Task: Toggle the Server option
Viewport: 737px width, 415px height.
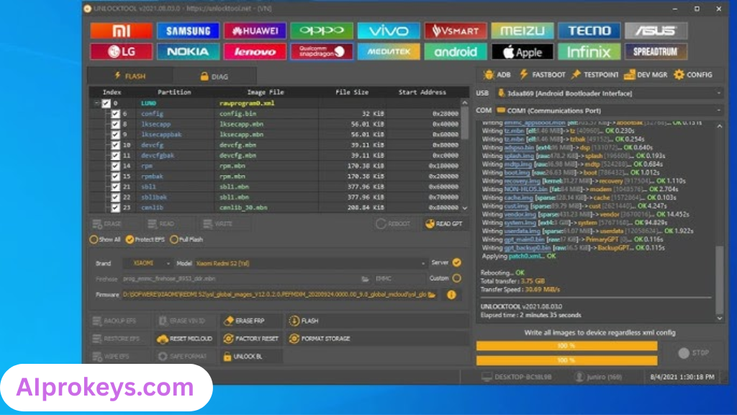Action: pyautogui.click(x=456, y=262)
